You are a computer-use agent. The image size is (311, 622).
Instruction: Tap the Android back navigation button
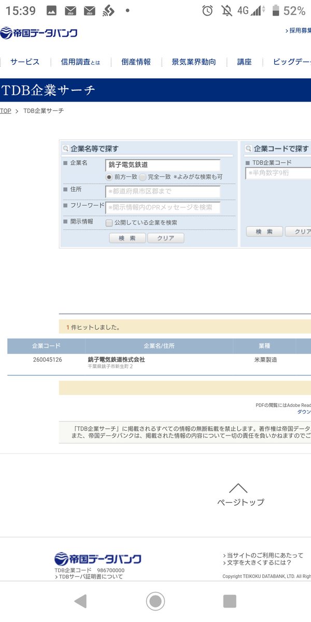80,601
